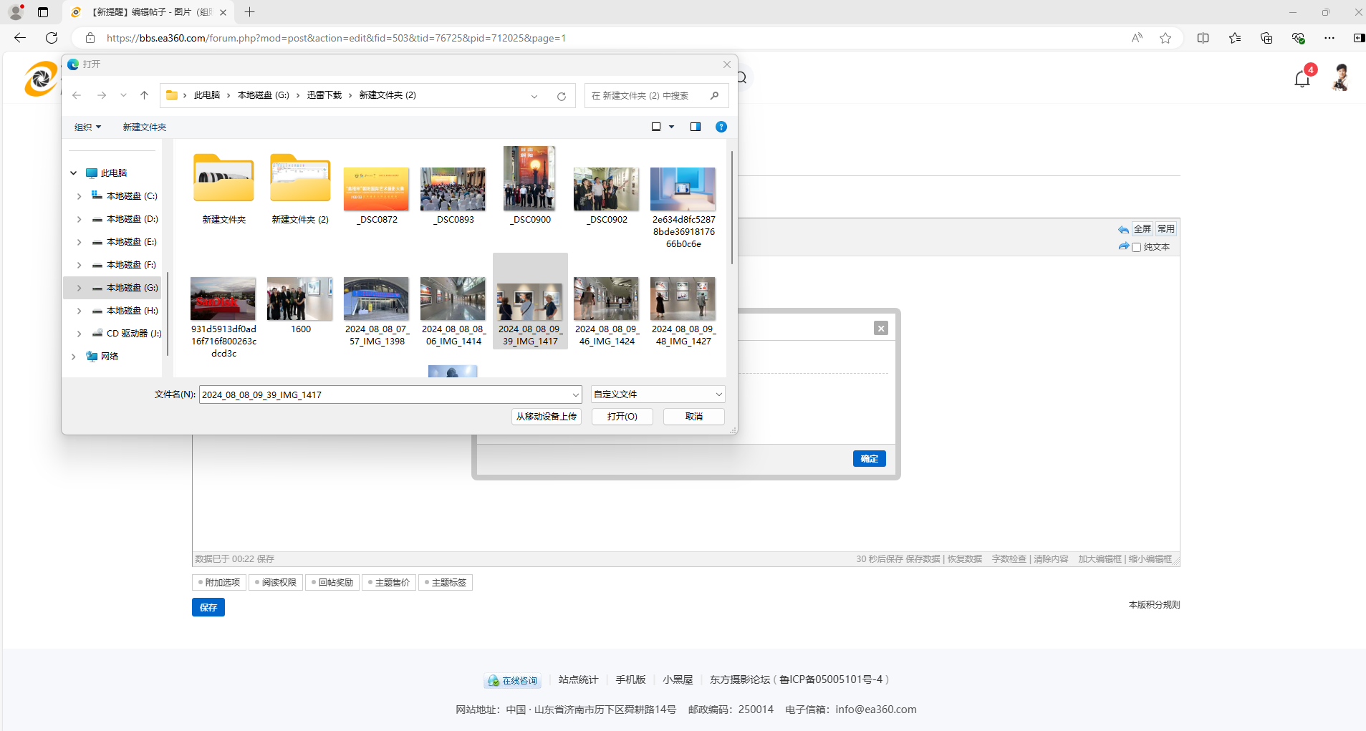The image size is (1366, 731).
Task: Select the _DSC0893 image thumbnail
Action: click(x=453, y=190)
